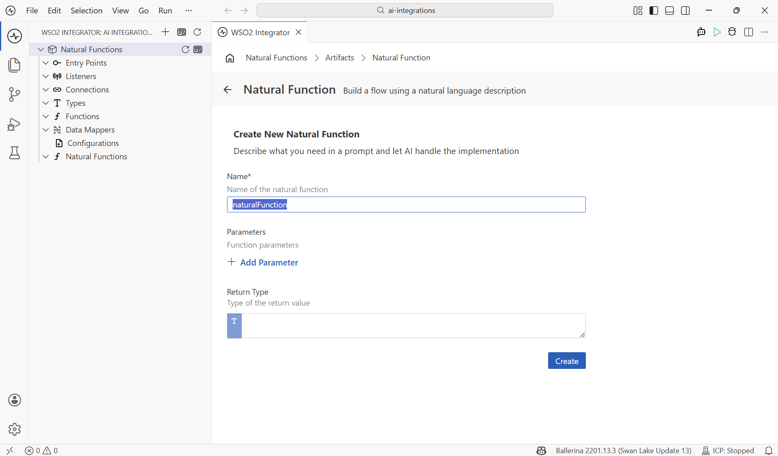Open the Run and Debug view
This screenshot has height=456, width=778.
click(x=15, y=124)
